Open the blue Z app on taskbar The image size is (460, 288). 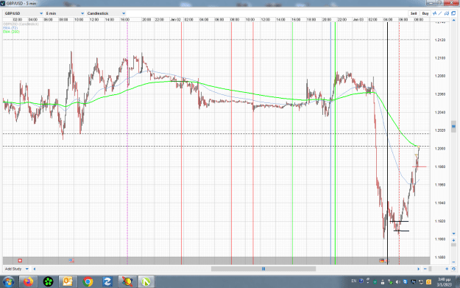pyautogui.click(x=107, y=282)
